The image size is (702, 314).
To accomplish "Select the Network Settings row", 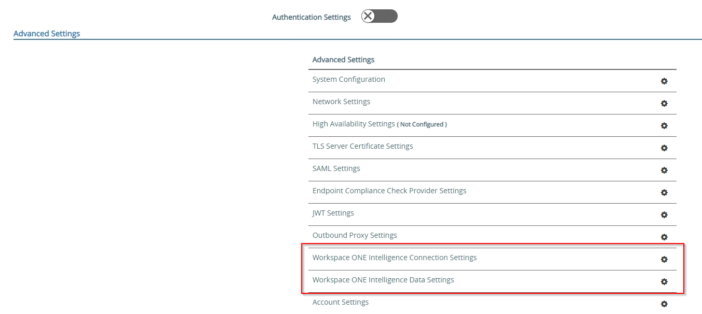I will pyautogui.click(x=341, y=101).
